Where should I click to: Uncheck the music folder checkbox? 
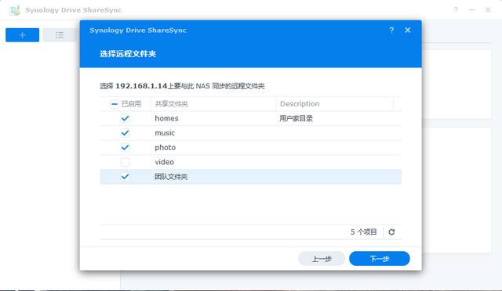tap(125, 133)
